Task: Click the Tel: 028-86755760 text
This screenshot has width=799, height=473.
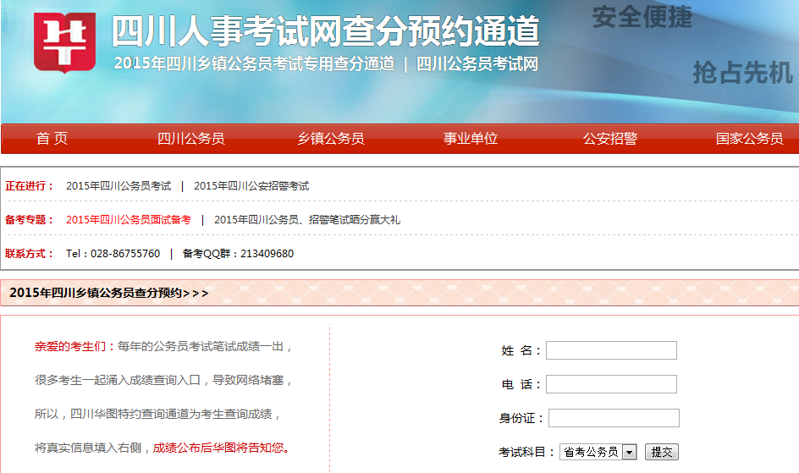Action: click(113, 254)
